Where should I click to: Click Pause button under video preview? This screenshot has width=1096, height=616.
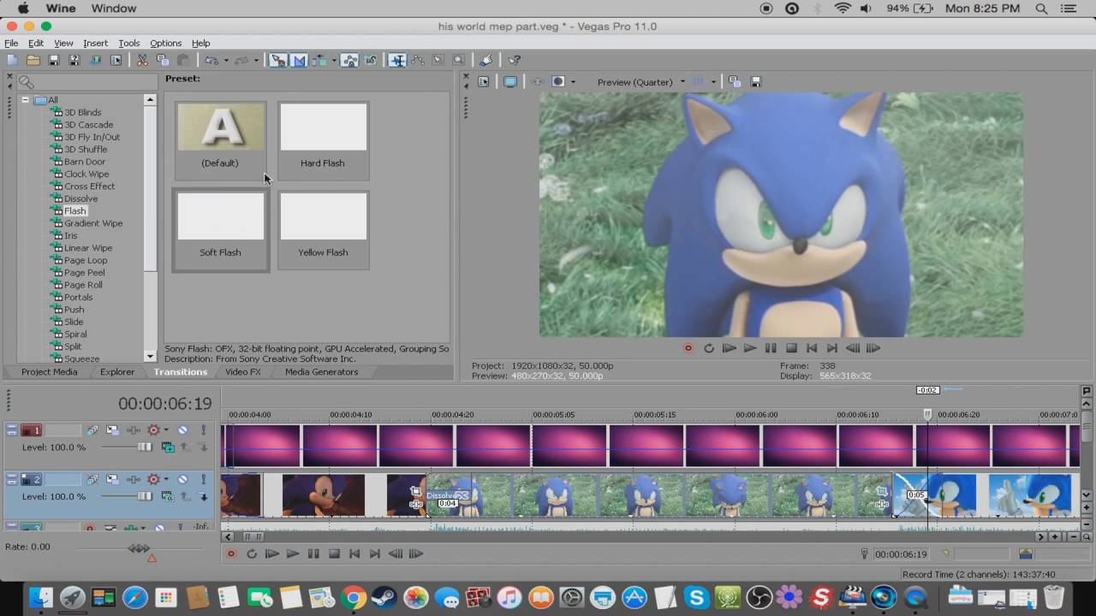click(771, 348)
